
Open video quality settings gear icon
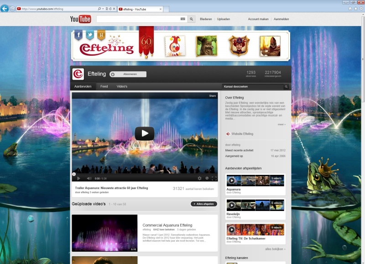click(x=199, y=178)
